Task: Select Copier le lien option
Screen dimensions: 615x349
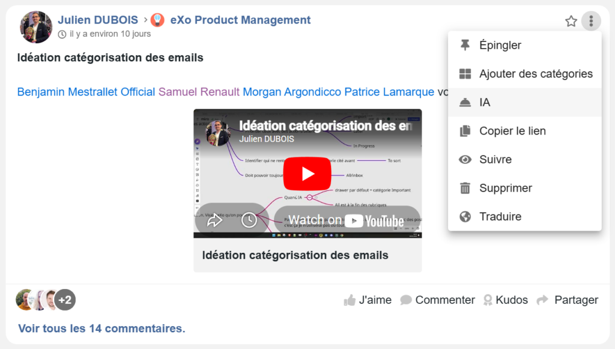Action: coord(512,131)
